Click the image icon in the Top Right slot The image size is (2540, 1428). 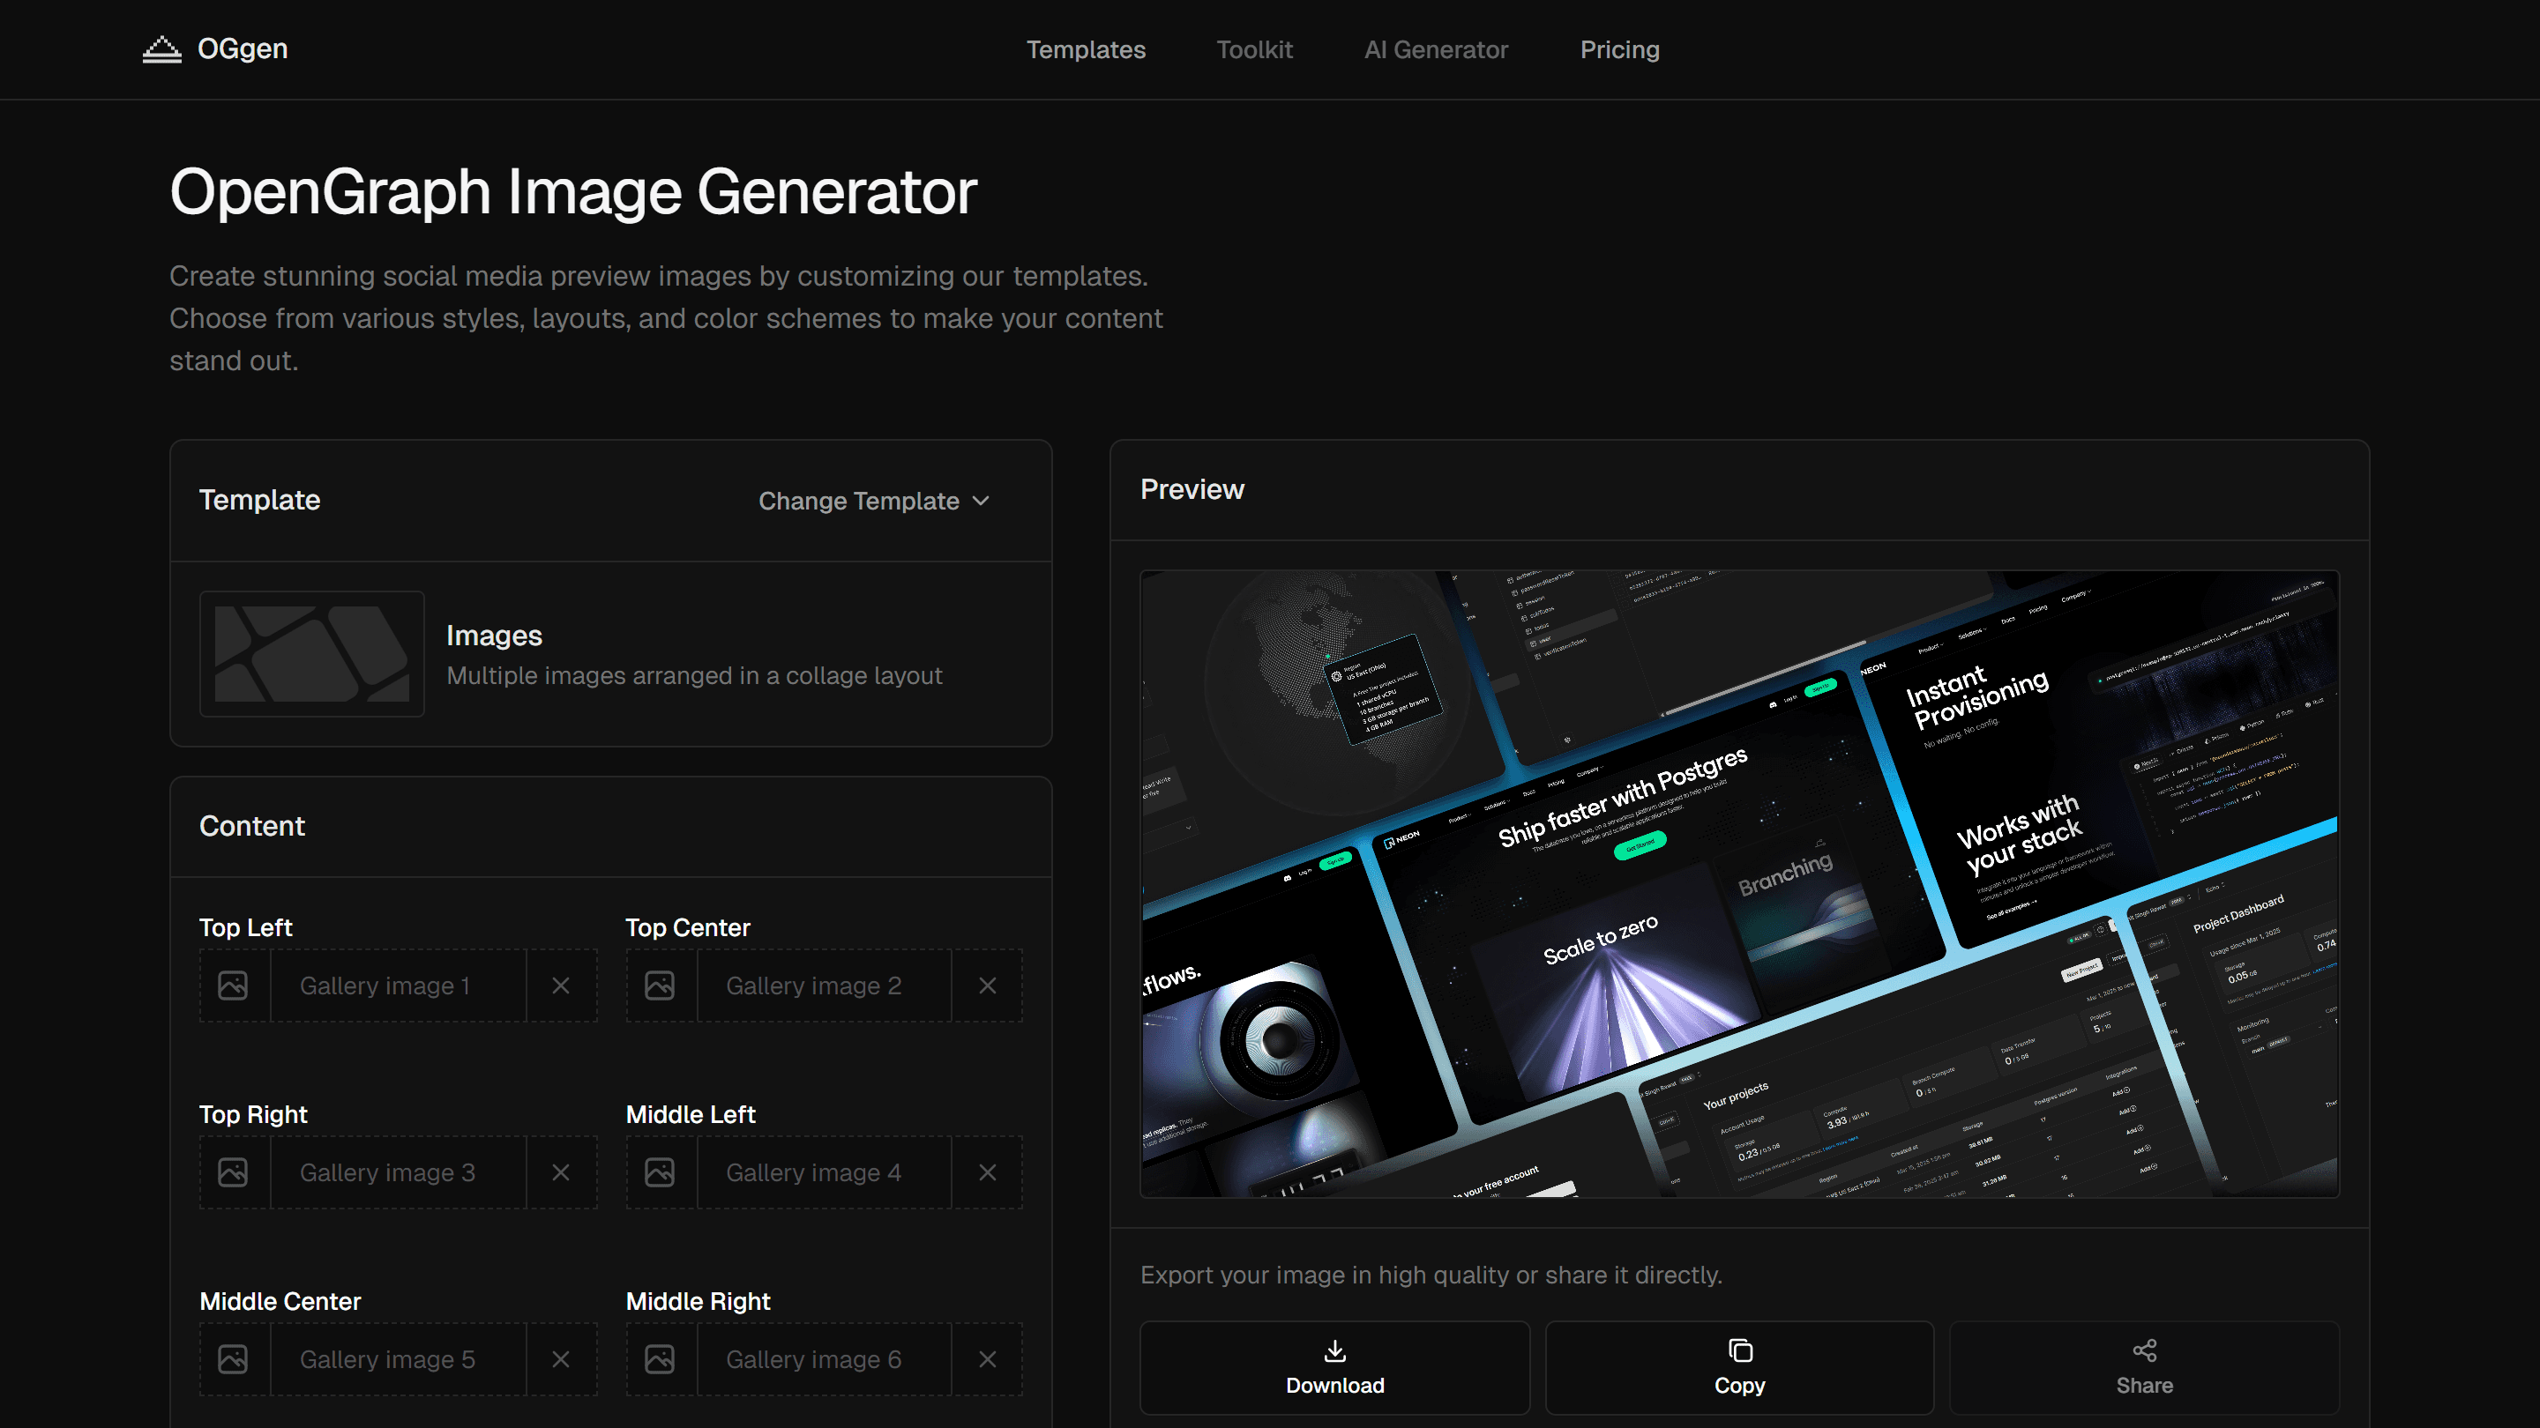(x=234, y=1171)
